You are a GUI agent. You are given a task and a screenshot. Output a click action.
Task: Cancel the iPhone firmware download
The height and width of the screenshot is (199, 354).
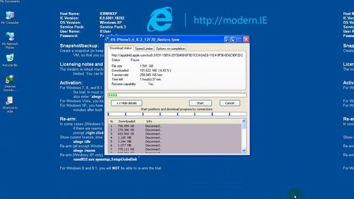(x=230, y=103)
